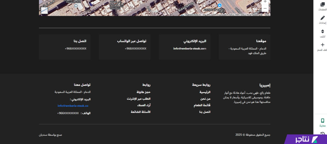Viewport: 327px width, 144px height.
Task: Select footer الدمام - المملكة العربية السعودية text
Action: (x=72, y=92)
